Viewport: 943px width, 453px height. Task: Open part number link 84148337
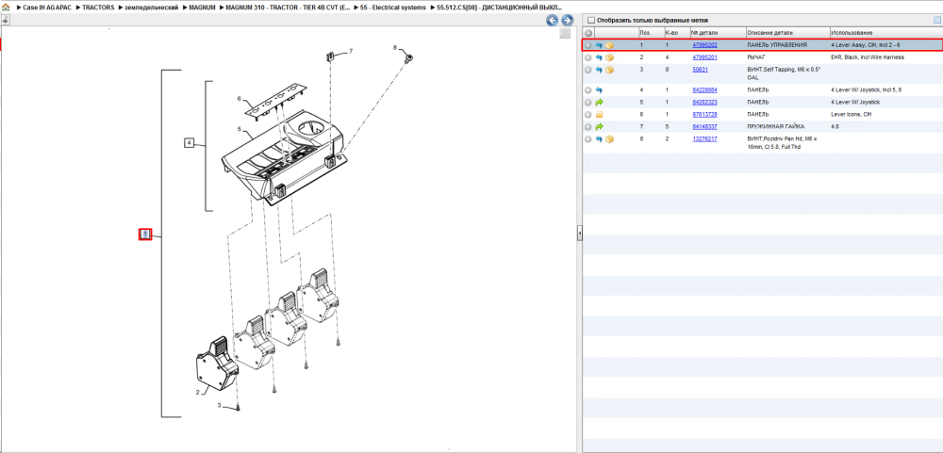(704, 127)
